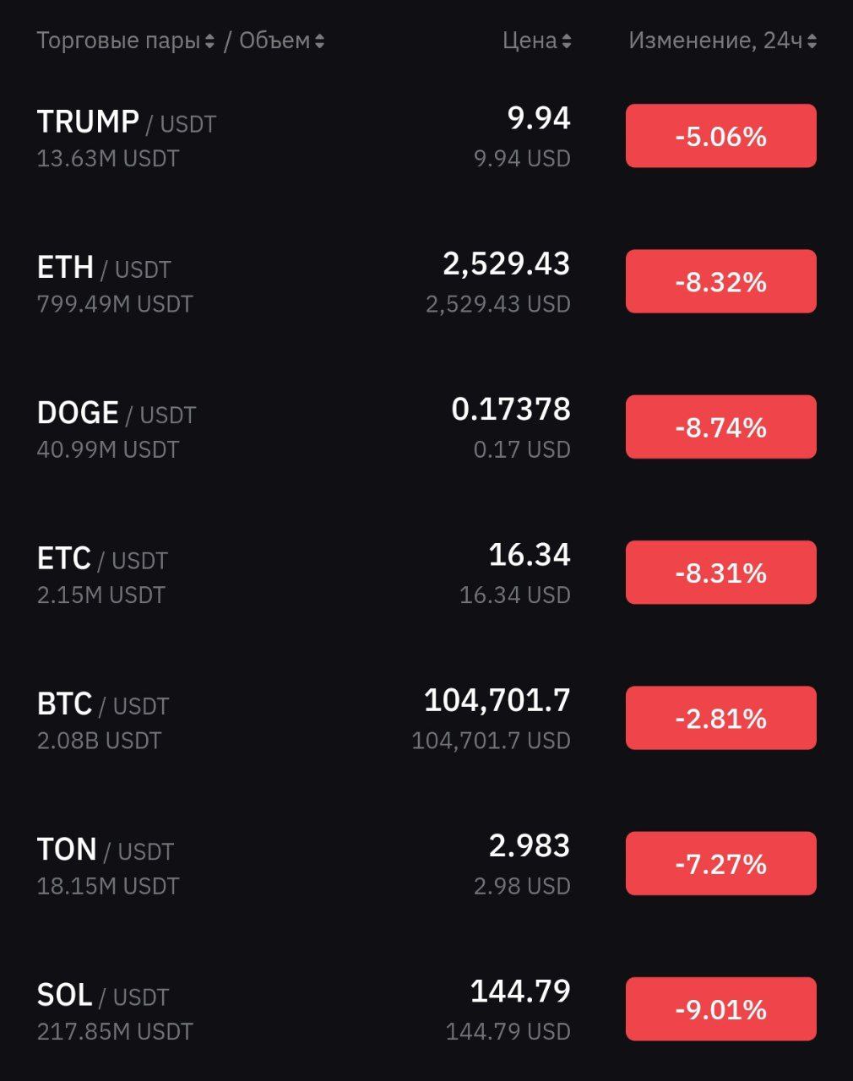
Task: Open the TON / USDT trading pair
Action: (426, 864)
